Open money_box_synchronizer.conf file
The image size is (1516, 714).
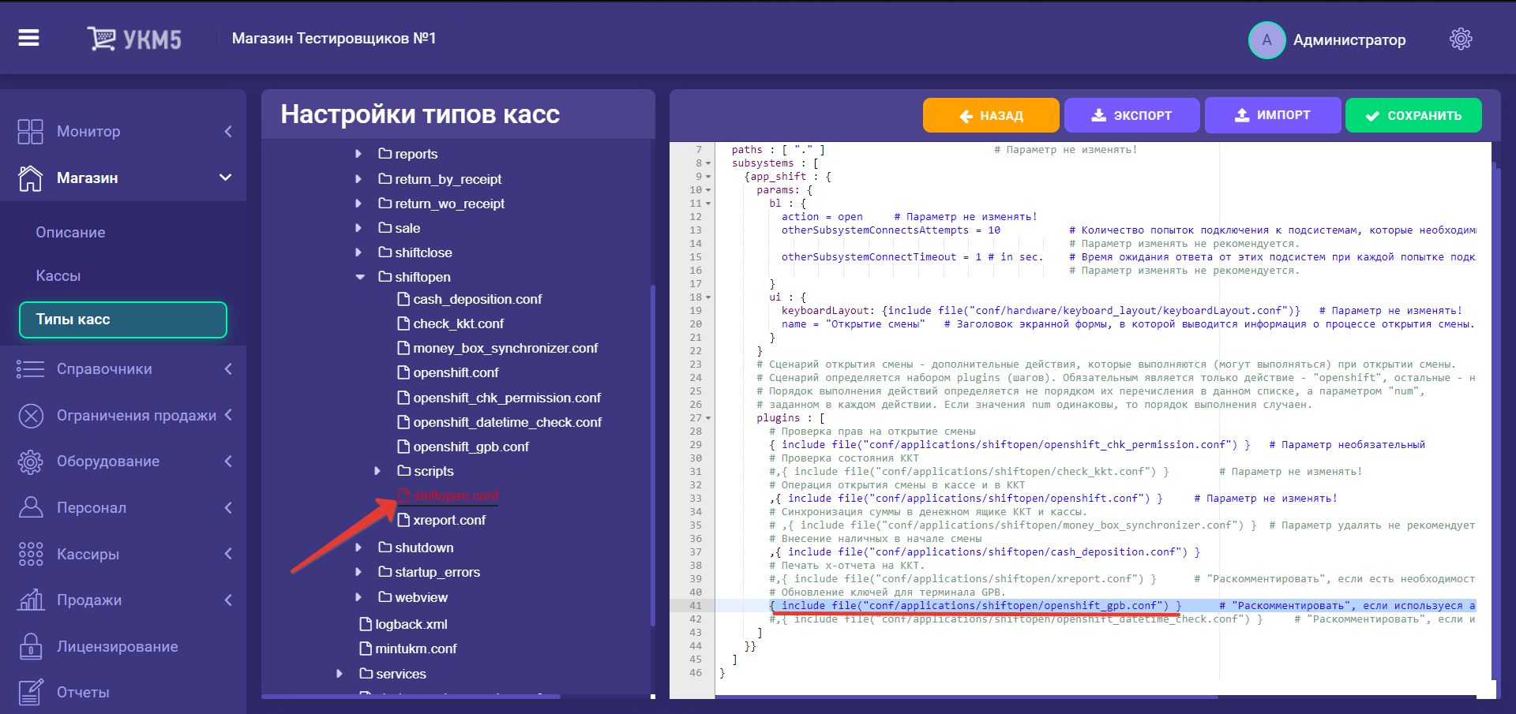(505, 348)
